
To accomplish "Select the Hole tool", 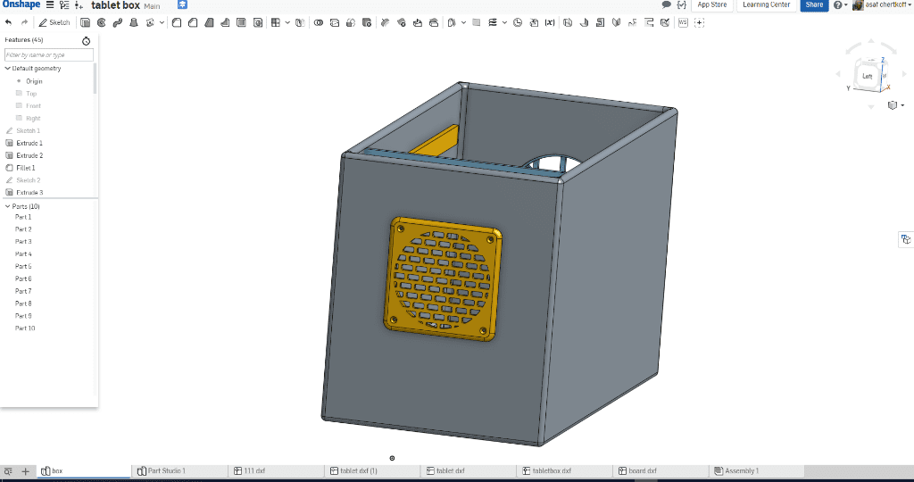I will pyautogui.click(x=258, y=22).
